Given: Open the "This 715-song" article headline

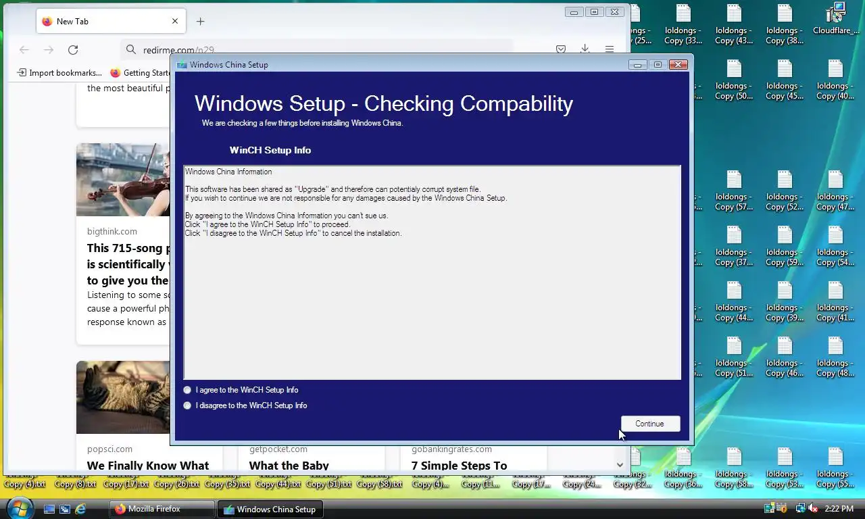Looking at the screenshot, I should [x=128, y=264].
